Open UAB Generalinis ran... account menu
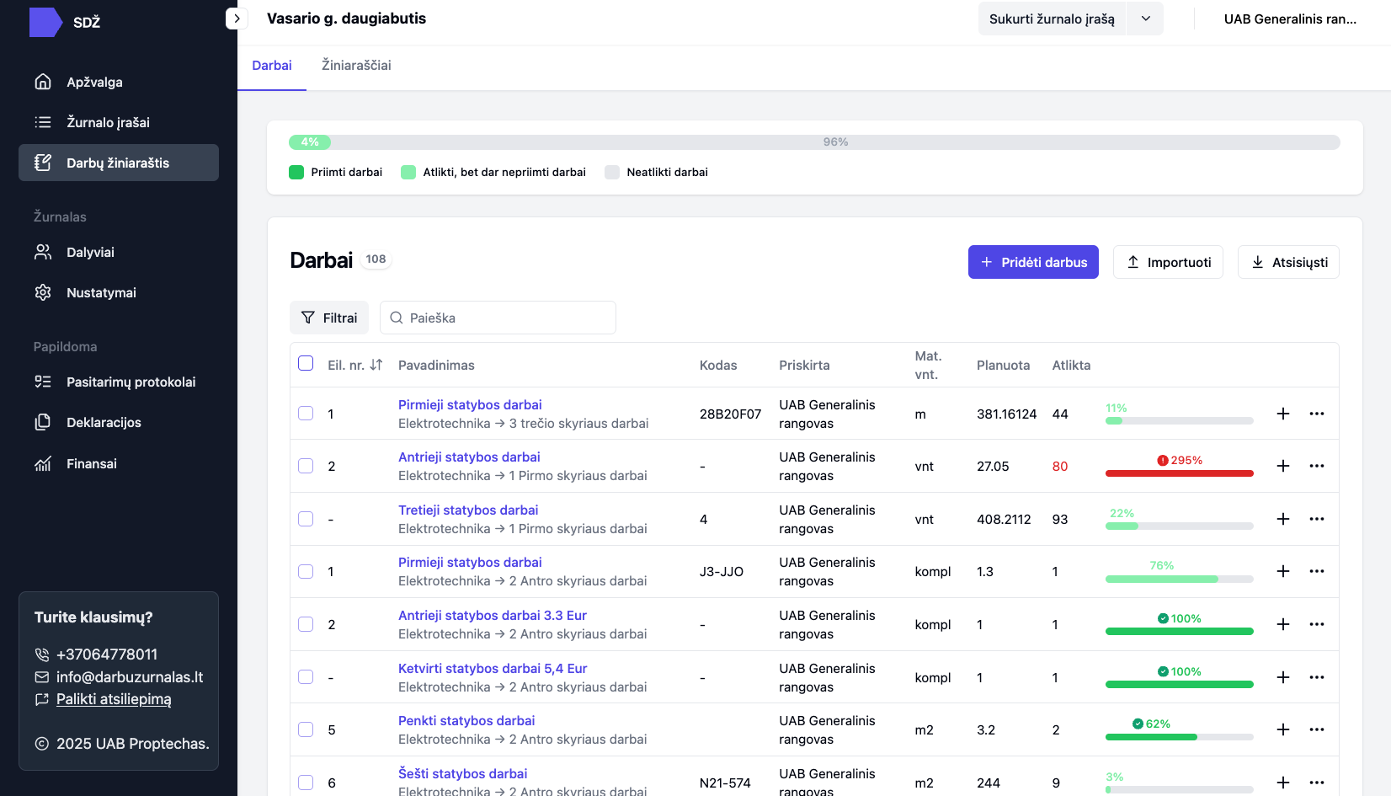This screenshot has height=796, width=1391. coord(1289,19)
